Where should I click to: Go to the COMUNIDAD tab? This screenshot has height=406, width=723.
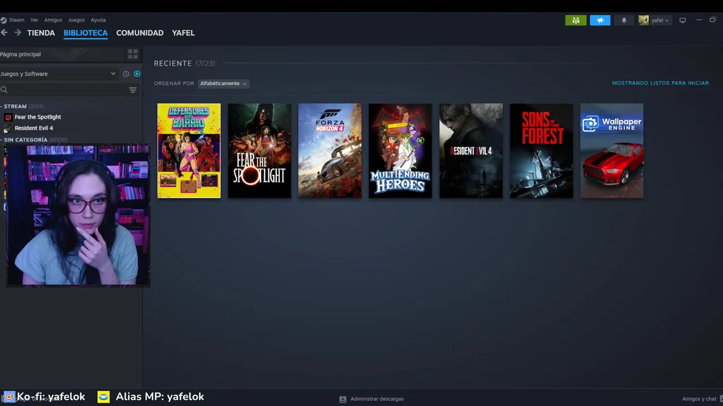tap(140, 33)
